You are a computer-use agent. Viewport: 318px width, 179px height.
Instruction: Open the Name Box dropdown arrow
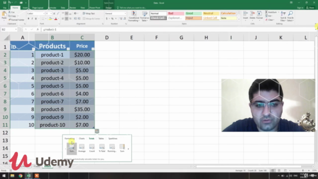point(16,29)
